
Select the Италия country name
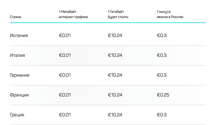click(17, 55)
